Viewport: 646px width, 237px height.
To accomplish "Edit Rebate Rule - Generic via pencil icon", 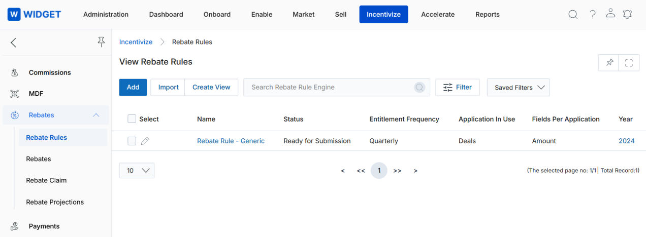I will tap(145, 141).
